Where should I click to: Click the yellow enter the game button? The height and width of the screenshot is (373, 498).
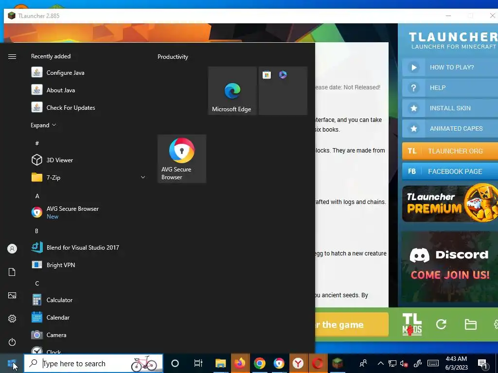(352, 324)
